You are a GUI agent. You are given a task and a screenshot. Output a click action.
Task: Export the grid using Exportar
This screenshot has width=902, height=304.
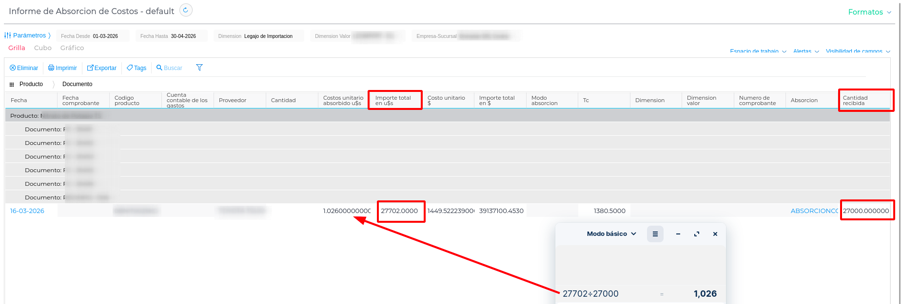coord(102,68)
